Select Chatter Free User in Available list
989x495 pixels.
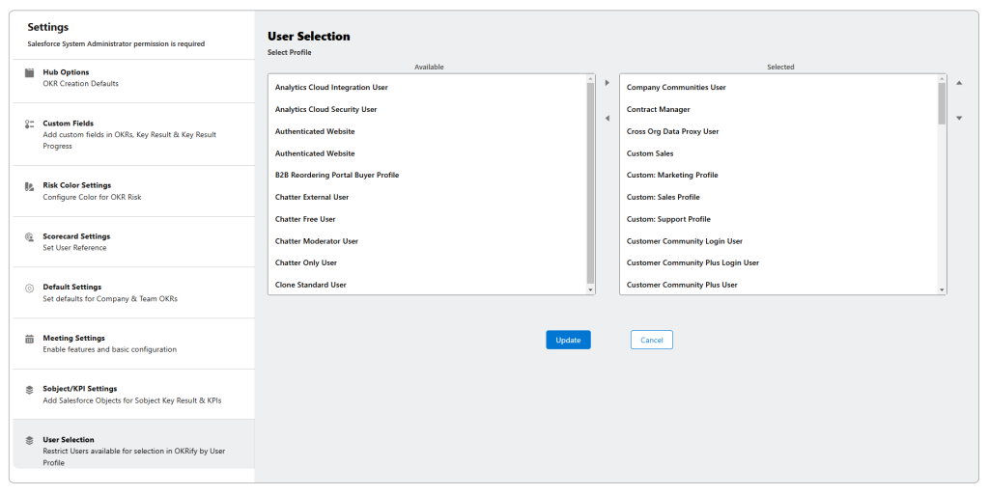(305, 219)
